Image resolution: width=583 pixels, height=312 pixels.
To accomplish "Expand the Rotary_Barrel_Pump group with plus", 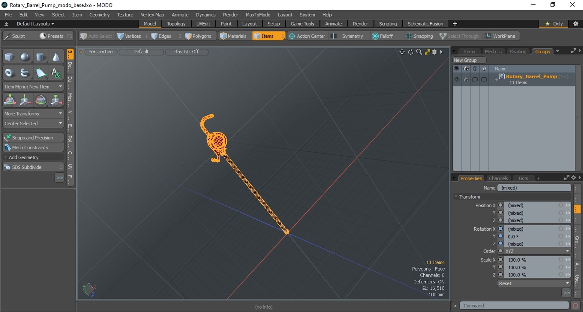I will pyautogui.click(x=496, y=80).
